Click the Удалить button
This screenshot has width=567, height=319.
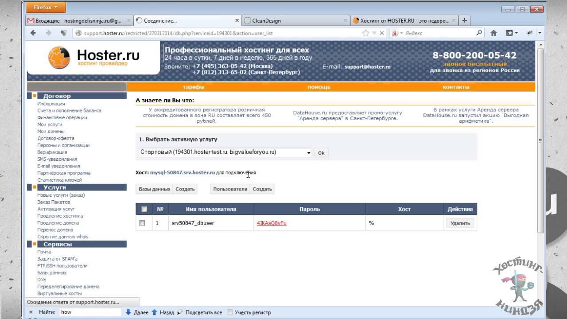tap(460, 223)
